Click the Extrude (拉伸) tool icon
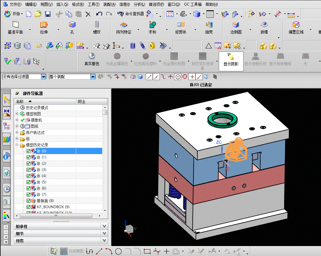Screen dimensions: 321x256 click(44, 25)
